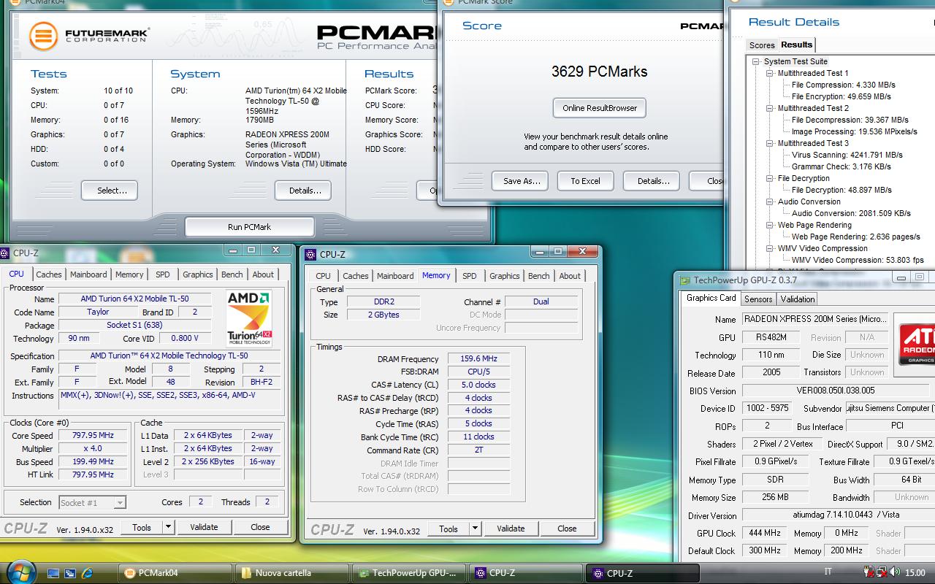The image size is (935, 584).
Task: Click Close button in CPU-Z CPU window
Action: click(x=260, y=527)
